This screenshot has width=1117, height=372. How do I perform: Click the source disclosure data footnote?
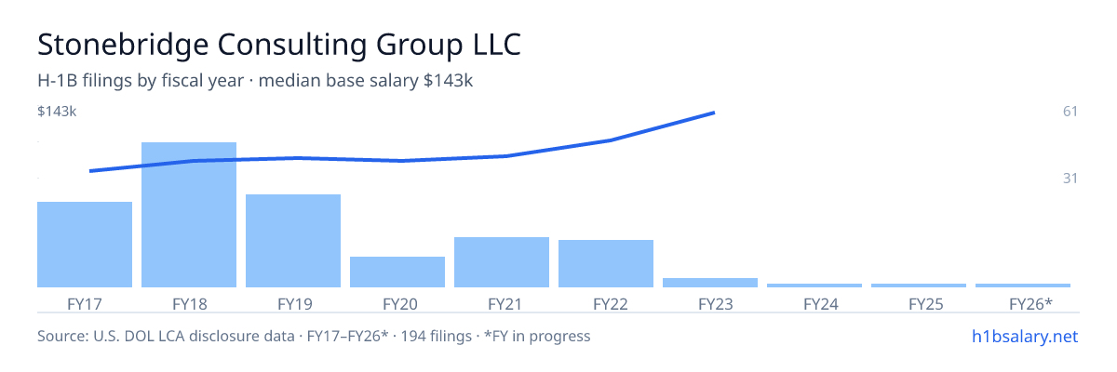[x=314, y=336]
